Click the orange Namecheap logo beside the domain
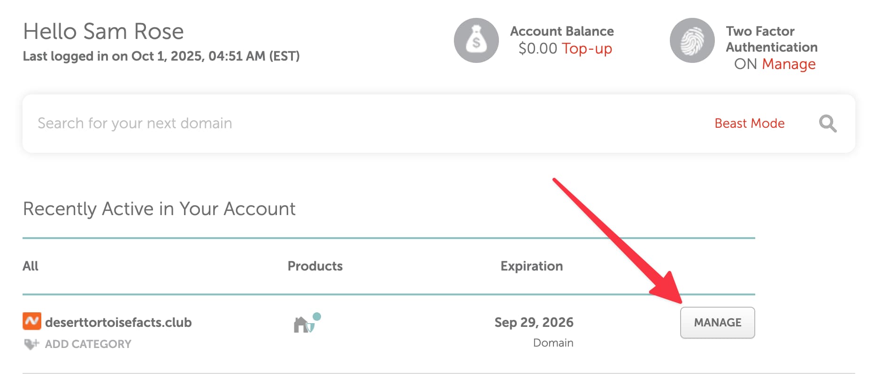This screenshot has height=387, width=874. pos(32,322)
